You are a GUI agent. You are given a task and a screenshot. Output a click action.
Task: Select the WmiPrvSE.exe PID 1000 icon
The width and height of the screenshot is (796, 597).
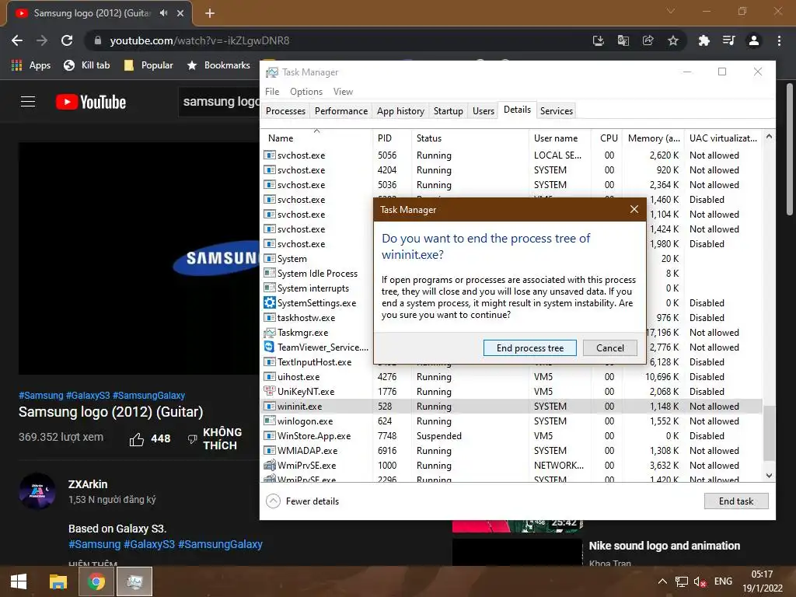tap(270, 465)
